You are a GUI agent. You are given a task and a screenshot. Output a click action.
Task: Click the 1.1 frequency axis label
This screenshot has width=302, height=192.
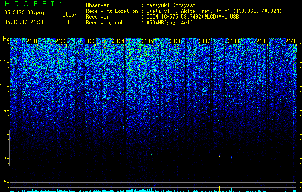click(x=4, y=62)
